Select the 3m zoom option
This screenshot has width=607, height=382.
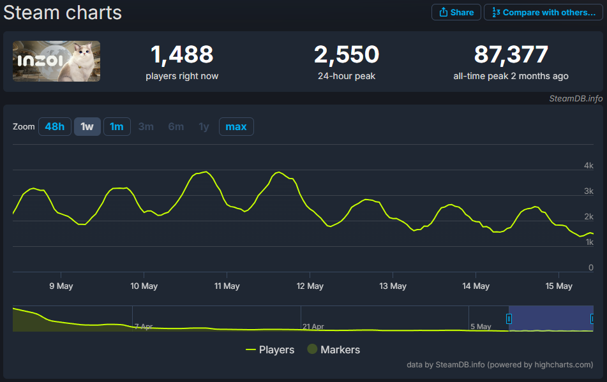coord(146,126)
